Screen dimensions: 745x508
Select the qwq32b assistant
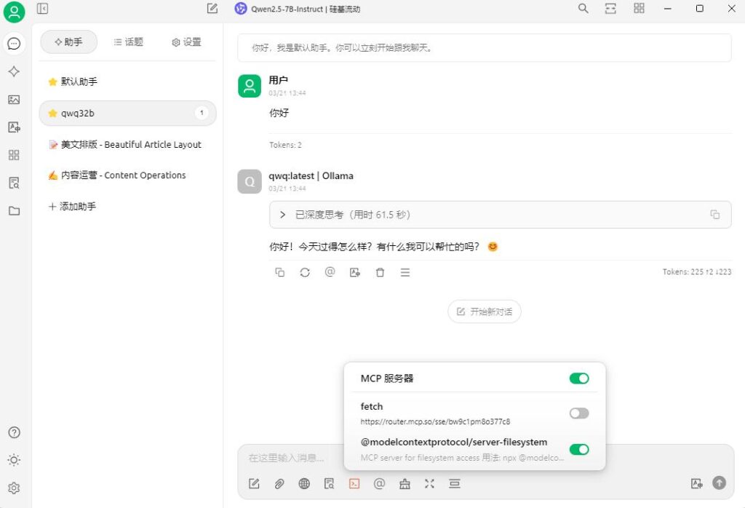127,113
